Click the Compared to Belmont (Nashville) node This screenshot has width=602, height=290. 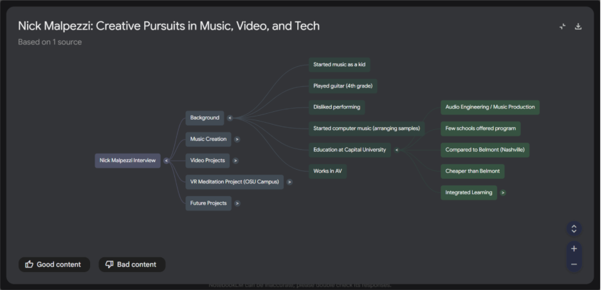pyautogui.click(x=484, y=150)
